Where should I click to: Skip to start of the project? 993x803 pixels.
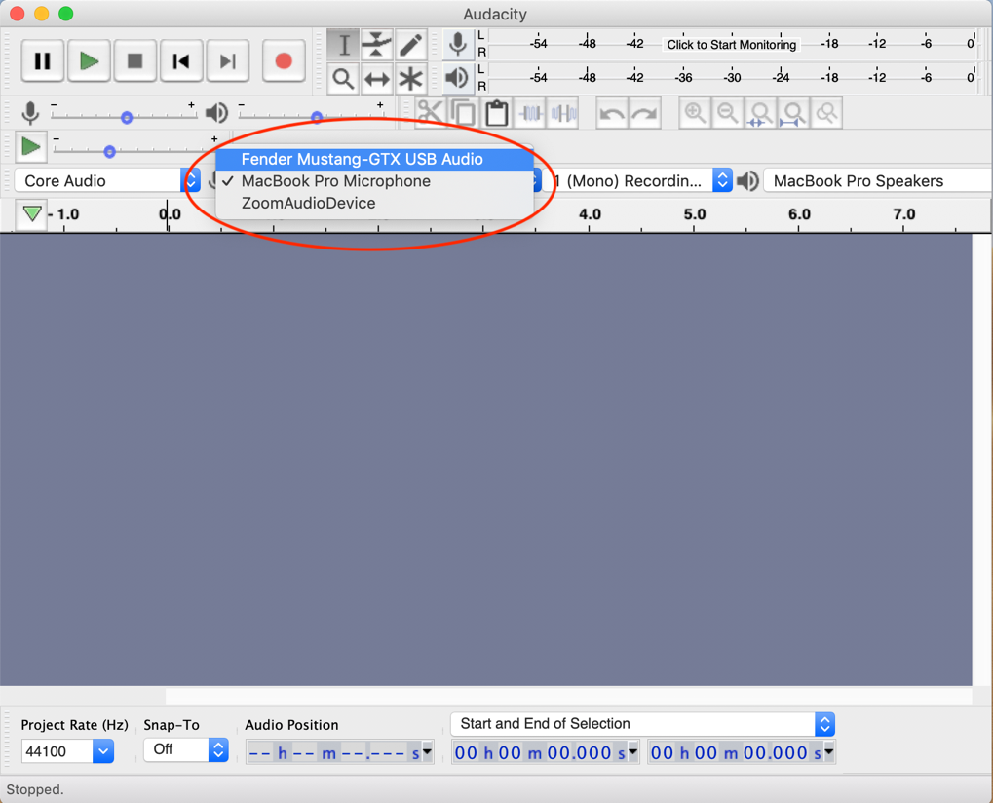coord(181,61)
